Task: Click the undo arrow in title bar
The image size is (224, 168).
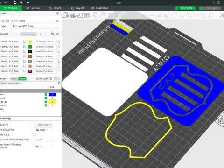Action: [x=21, y=3]
